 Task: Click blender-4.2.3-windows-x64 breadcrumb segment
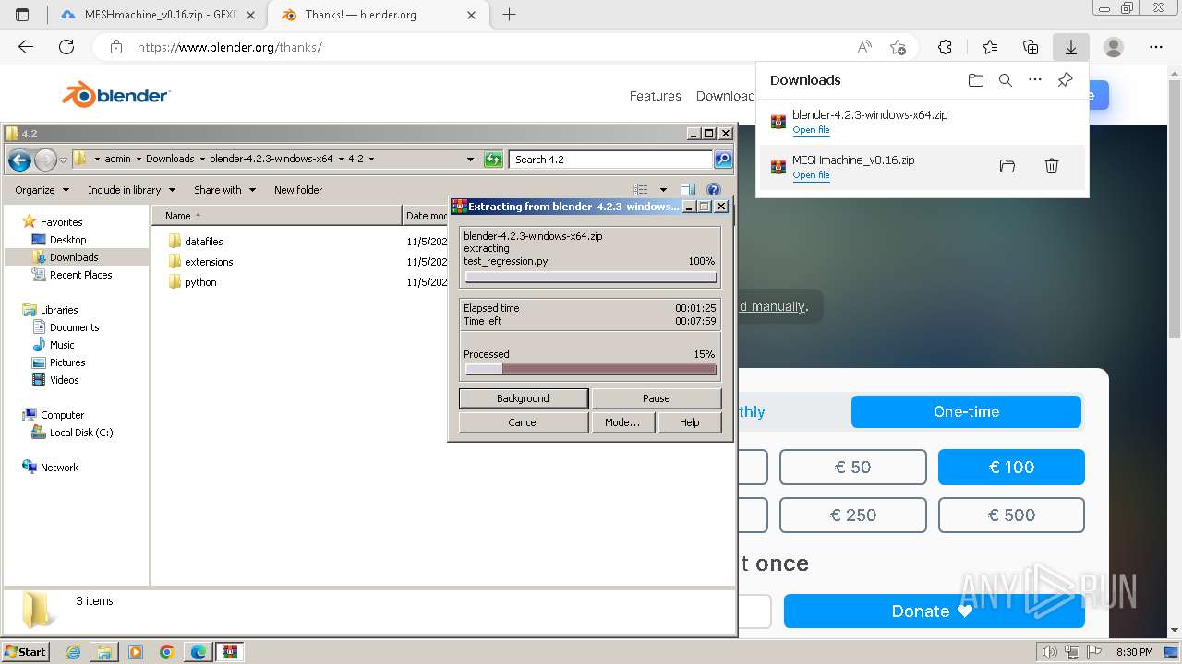pos(271,159)
